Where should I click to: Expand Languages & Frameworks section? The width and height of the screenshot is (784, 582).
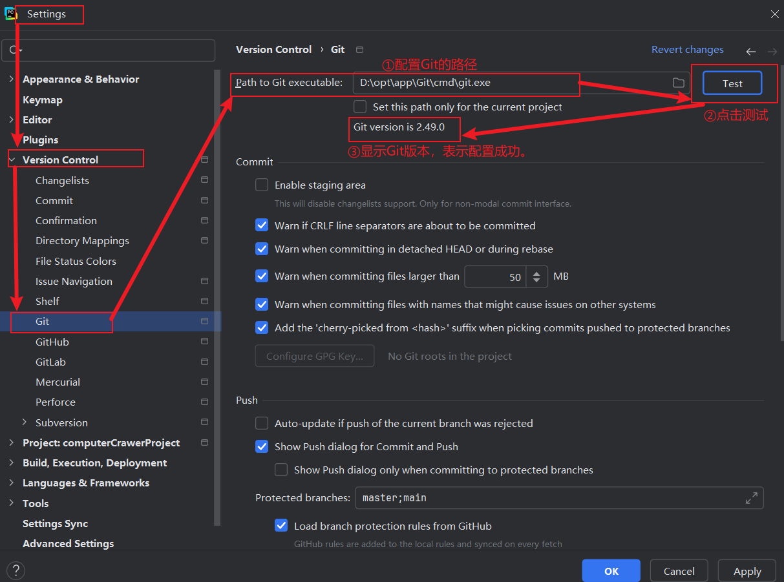click(11, 483)
